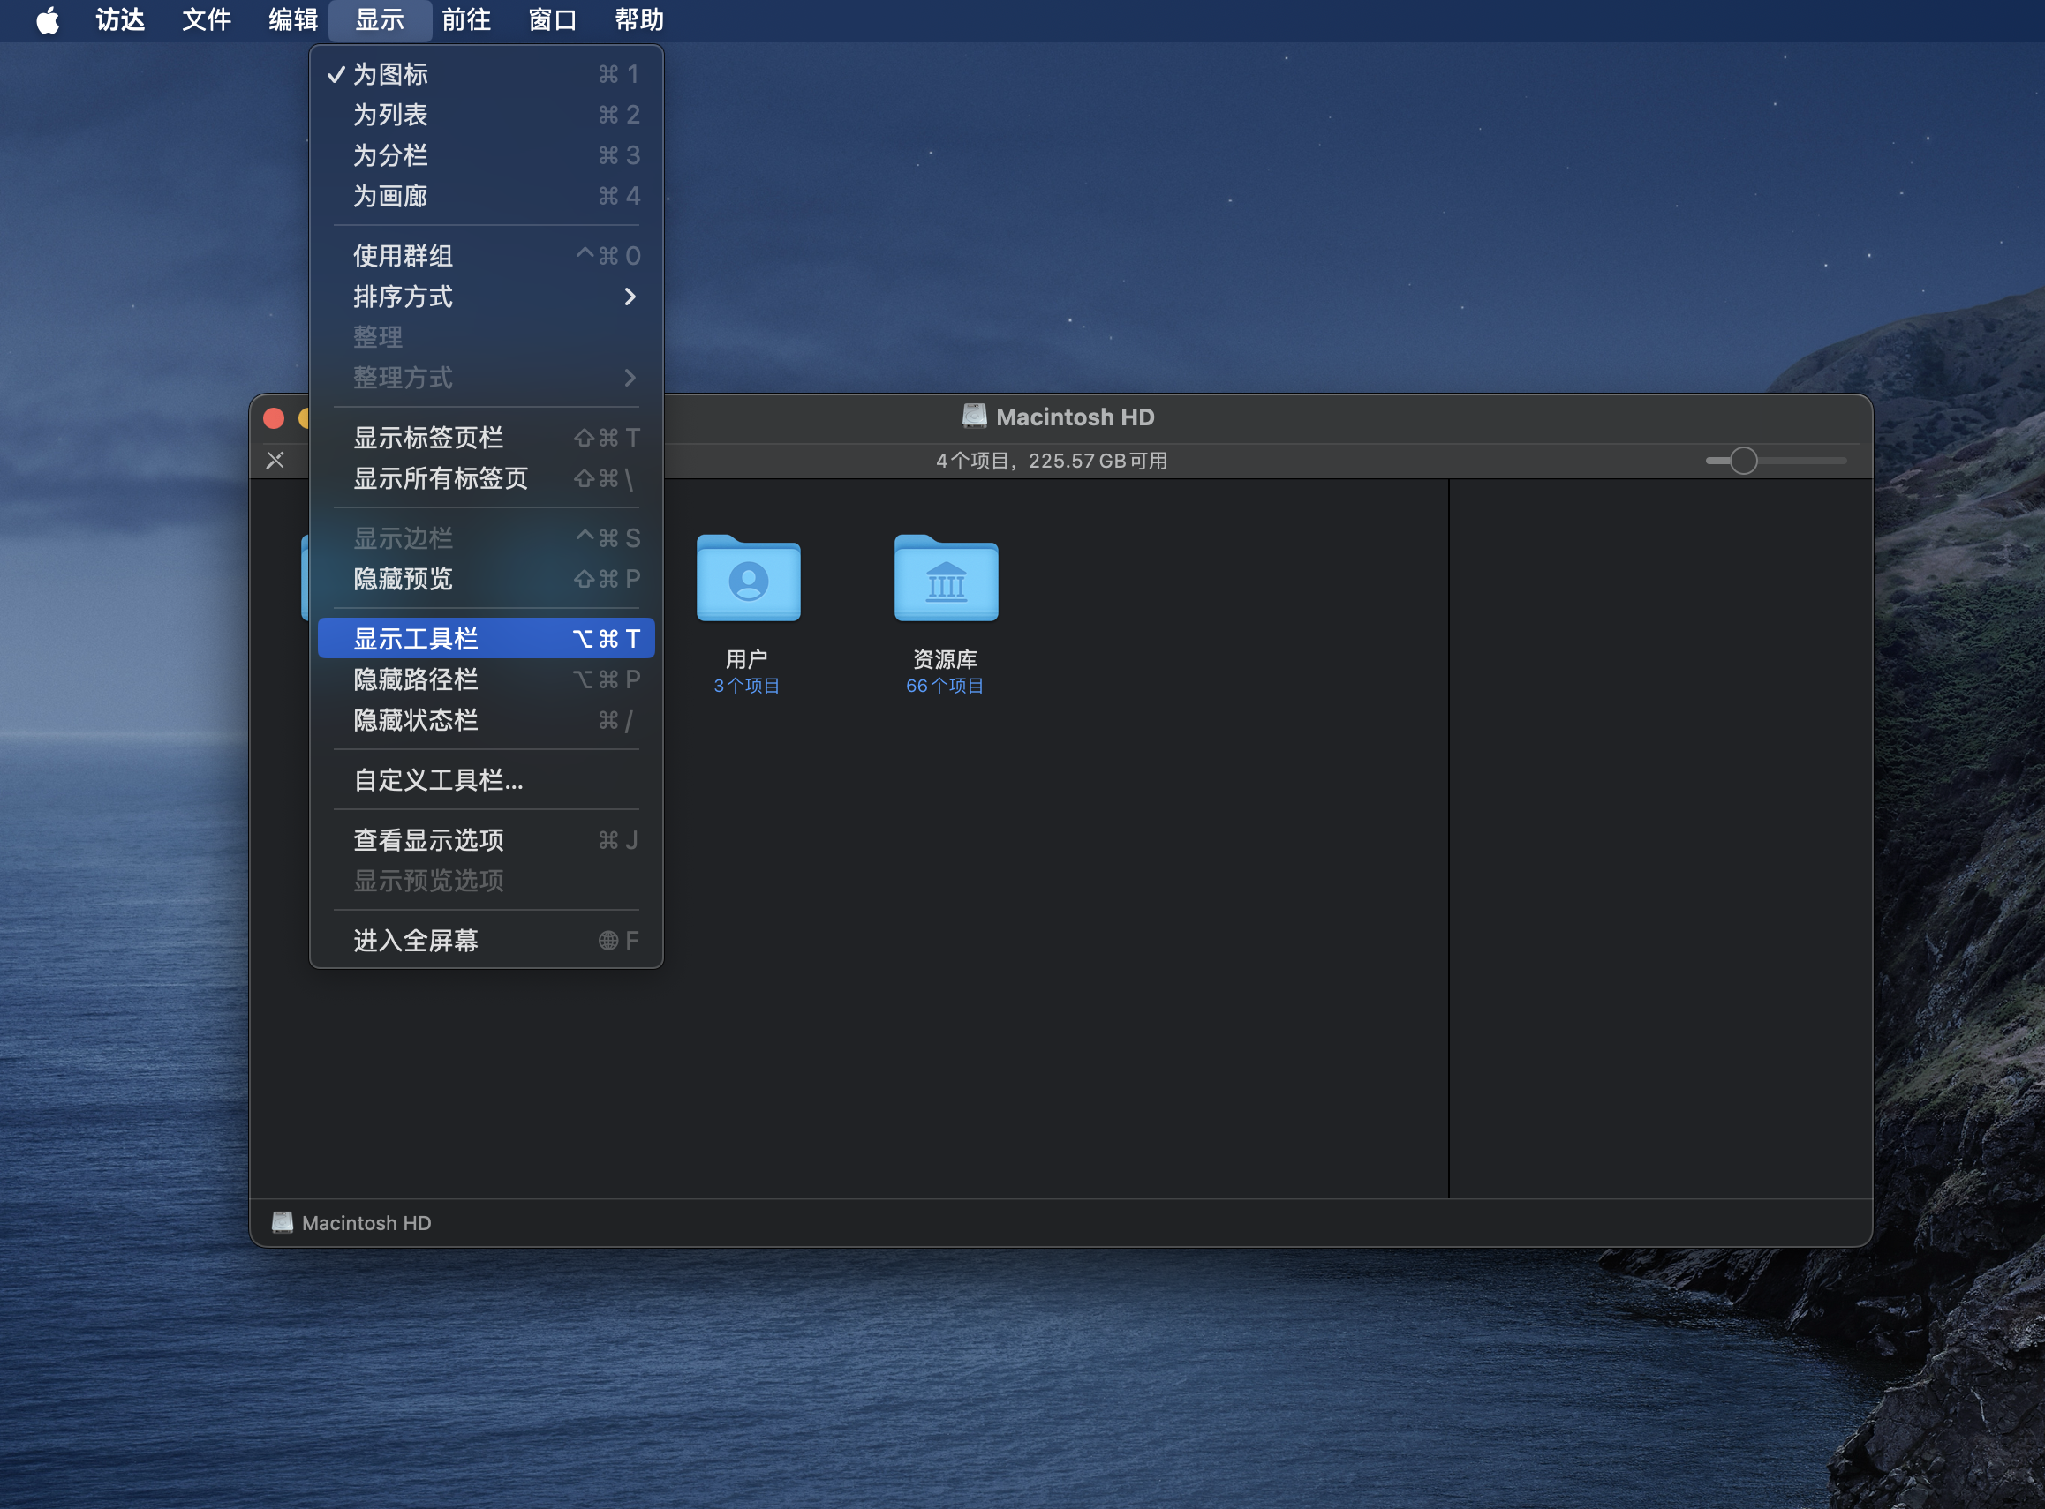Toggle 隐藏预览 in the menu
The height and width of the screenshot is (1509, 2045).
pyautogui.click(x=403, y=579)
